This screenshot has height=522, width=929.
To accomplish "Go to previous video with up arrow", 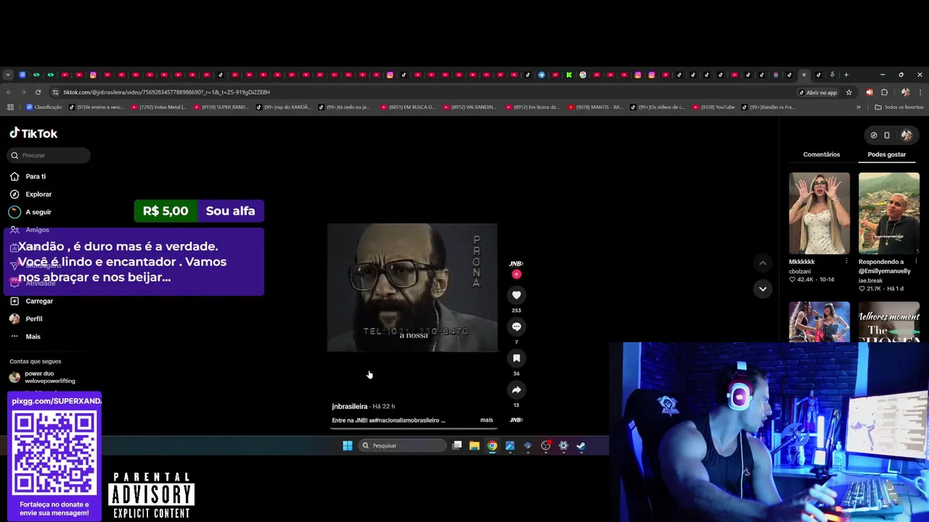I will [x=762, y=263].
